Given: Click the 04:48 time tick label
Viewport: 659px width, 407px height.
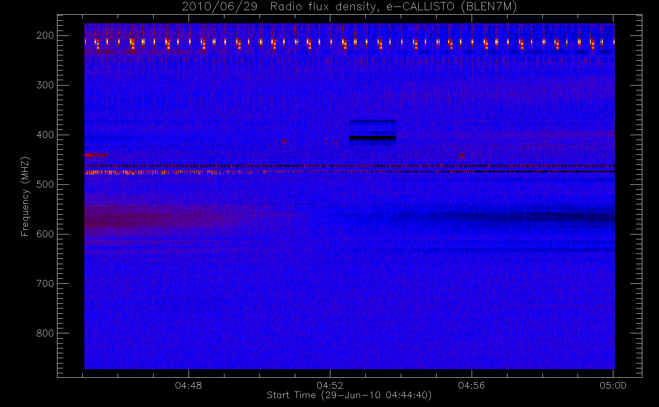Looking at the screenshot, I should click(189, 385).
